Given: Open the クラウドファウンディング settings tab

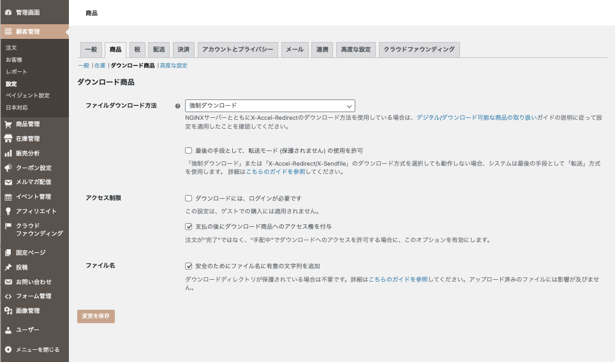Looking at the screenshot, I should coord(419,50).
